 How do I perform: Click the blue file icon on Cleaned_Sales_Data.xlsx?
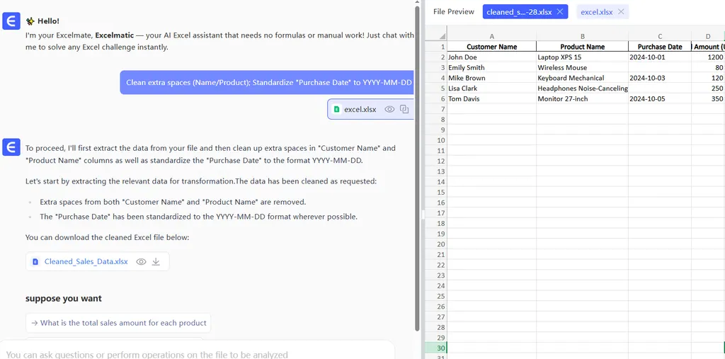pyautogui.click(x=35, y=261)
